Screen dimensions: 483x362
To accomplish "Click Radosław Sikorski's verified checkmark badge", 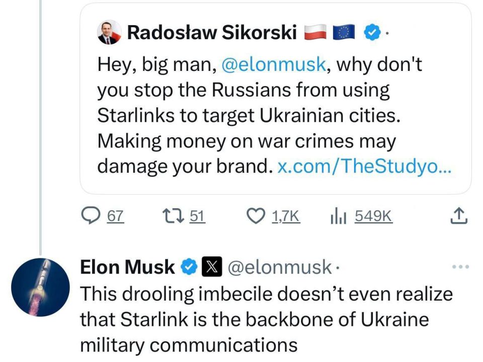I will (371, 32).
